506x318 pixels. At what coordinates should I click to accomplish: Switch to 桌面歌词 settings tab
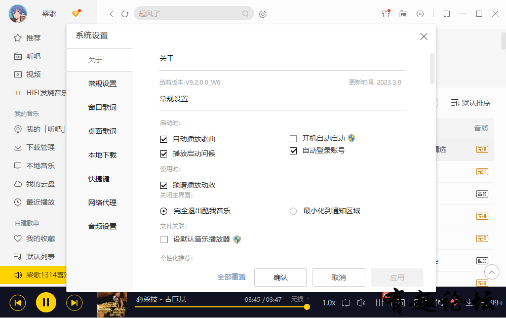pos(102,131)
